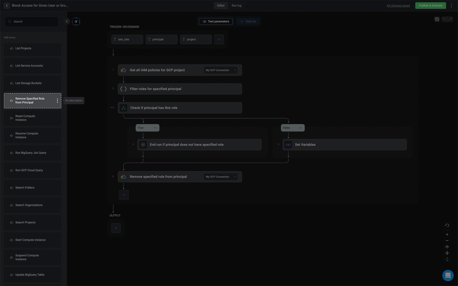Open Filter roles for specified principal step
The image size is (458, 286).
180,89
